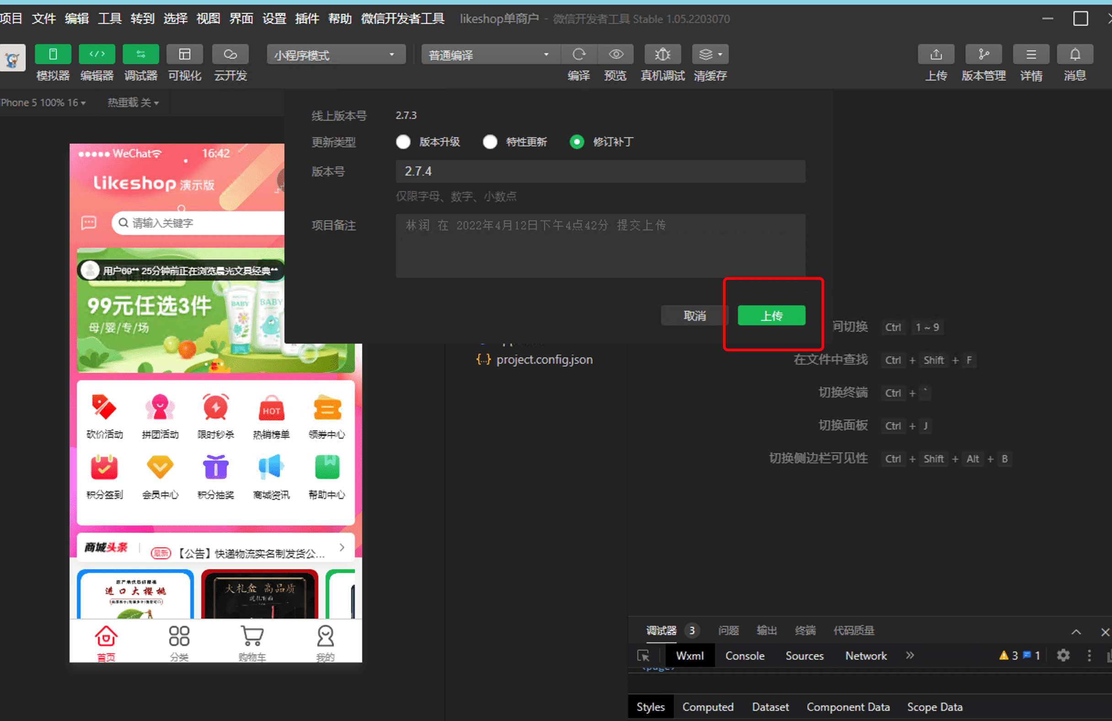Tap 分类 tab in simulator

[x=179, y=643]
